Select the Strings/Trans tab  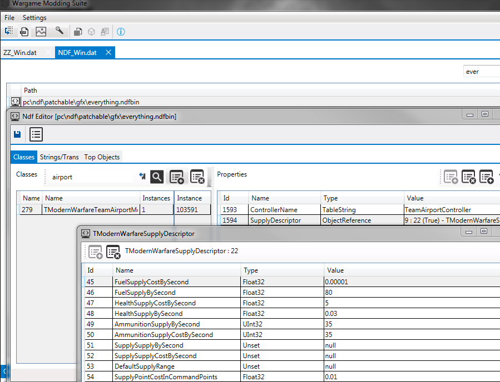point(60,157)
